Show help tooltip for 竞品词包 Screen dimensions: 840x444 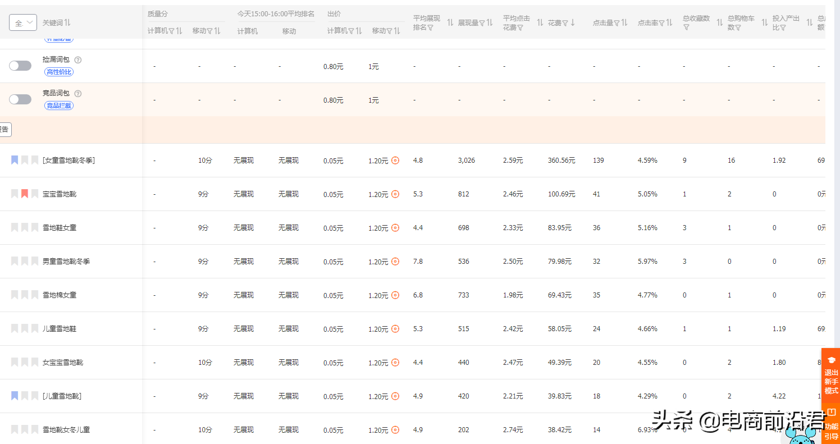(78, 93)
